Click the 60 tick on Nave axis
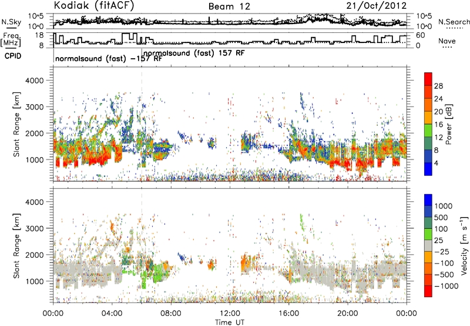The width and height of the screenshot is (470, 326). pyautogui.click(x=420, y=35)
